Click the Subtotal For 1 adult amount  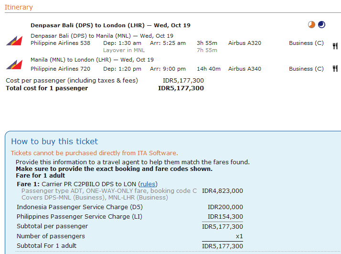pos(223,246)
